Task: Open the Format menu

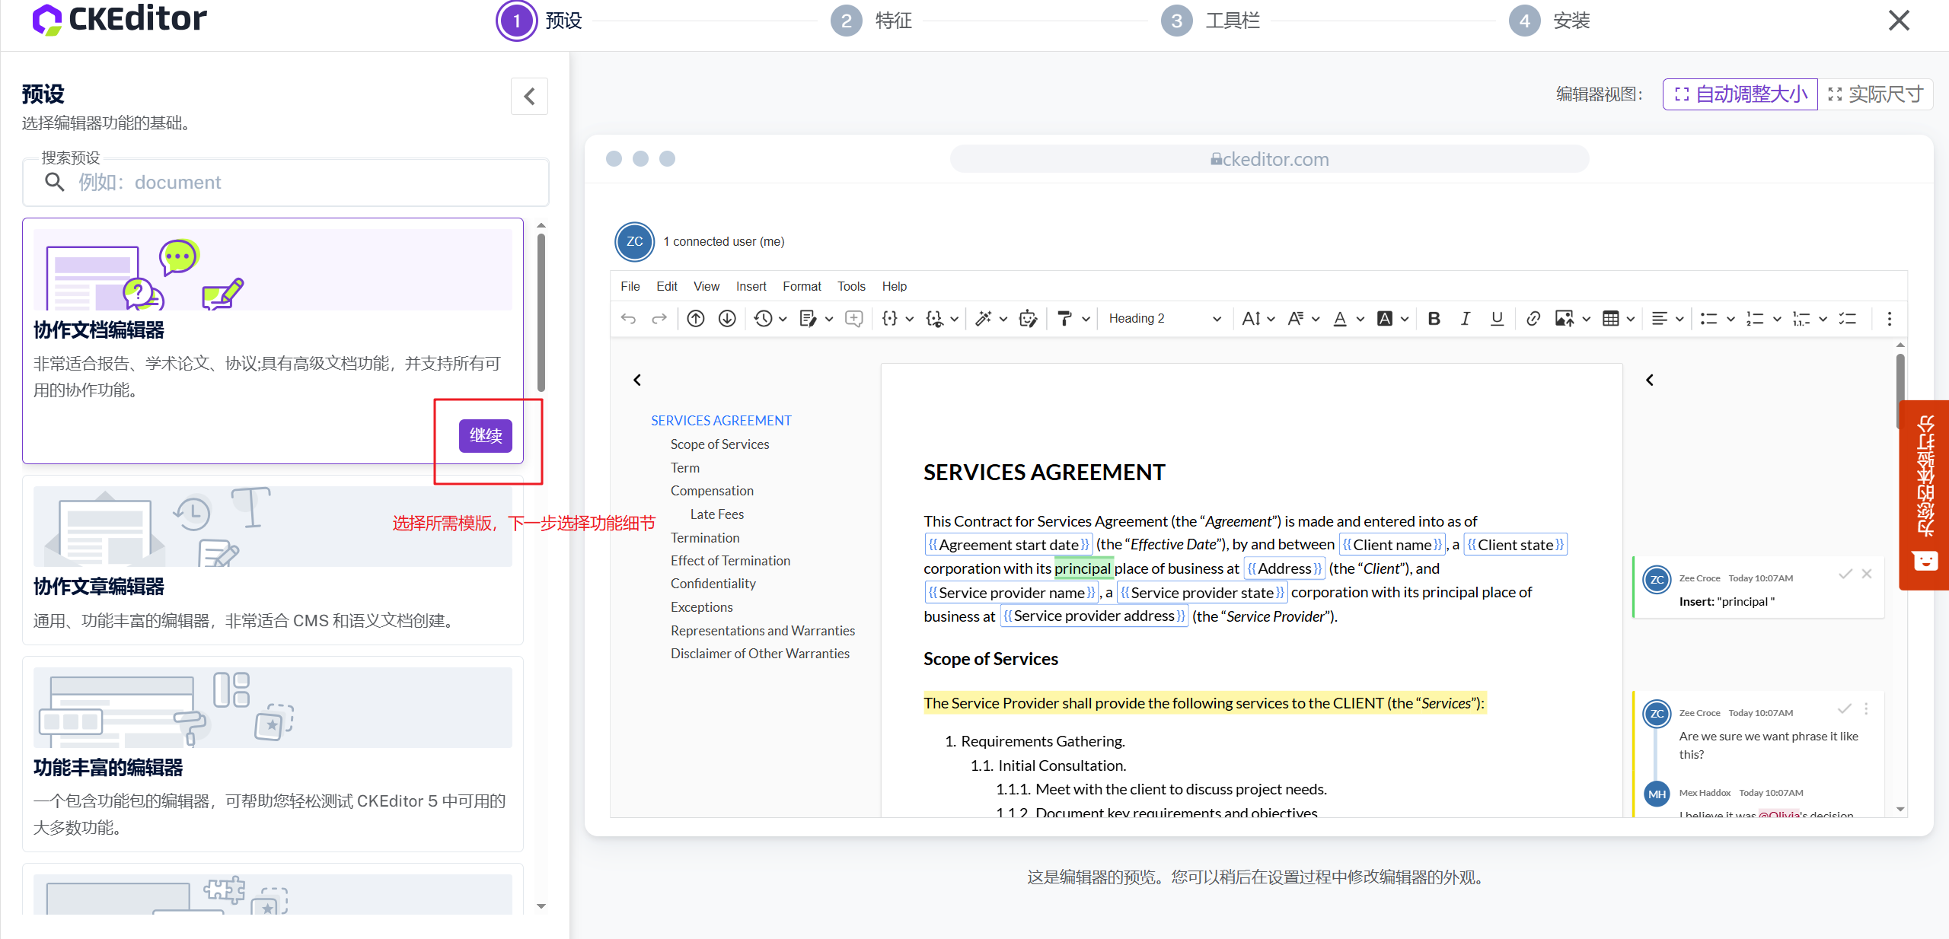Action: click(x=802, y=286)
